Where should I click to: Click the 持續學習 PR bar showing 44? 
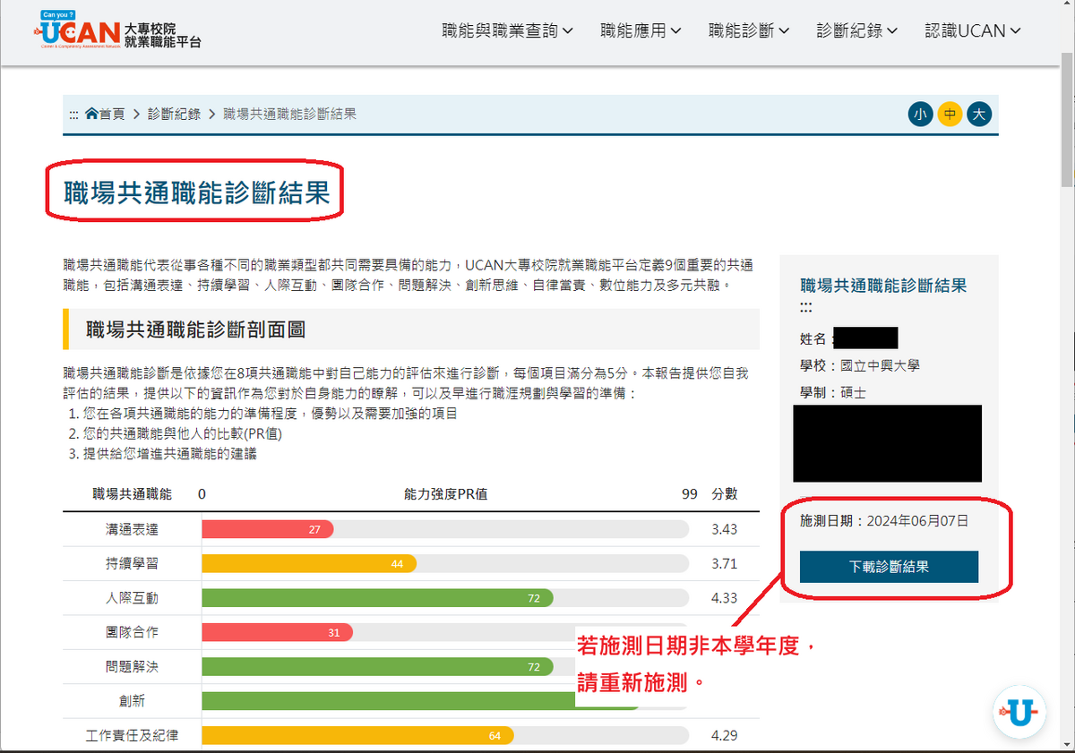309,564
